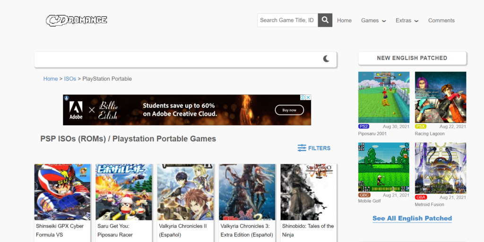This screenshot has width=484, height=242.
Task: Expand the Games dropdown menu
Action: pyautogui.click(x=373, y=20)
